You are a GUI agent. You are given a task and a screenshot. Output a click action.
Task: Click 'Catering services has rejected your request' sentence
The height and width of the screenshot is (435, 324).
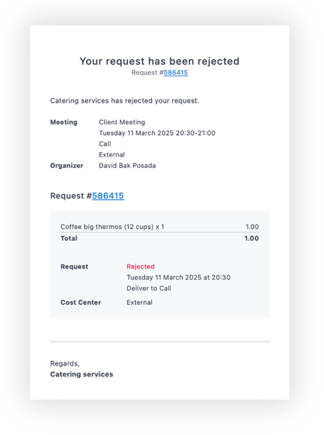pyautogui.click(x=124, y=101)
